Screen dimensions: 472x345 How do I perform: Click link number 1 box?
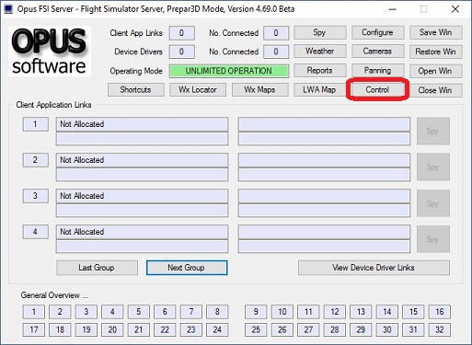(x=36, y=124)
